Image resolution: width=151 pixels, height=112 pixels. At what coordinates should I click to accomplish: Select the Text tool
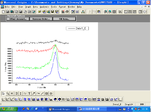pos(29,93)
